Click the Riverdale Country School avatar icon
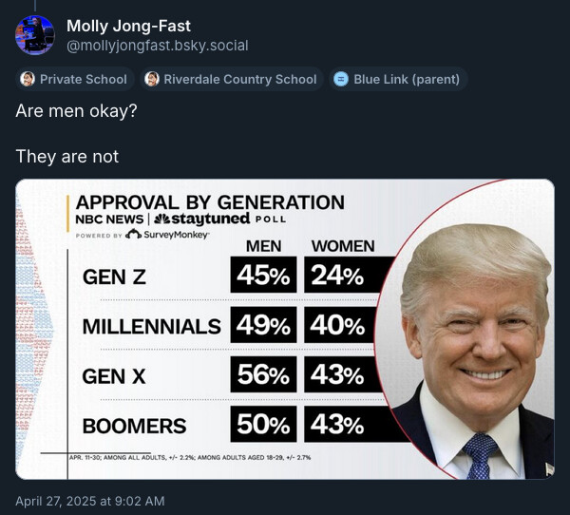570x515 pixels. tap(152, 79)
